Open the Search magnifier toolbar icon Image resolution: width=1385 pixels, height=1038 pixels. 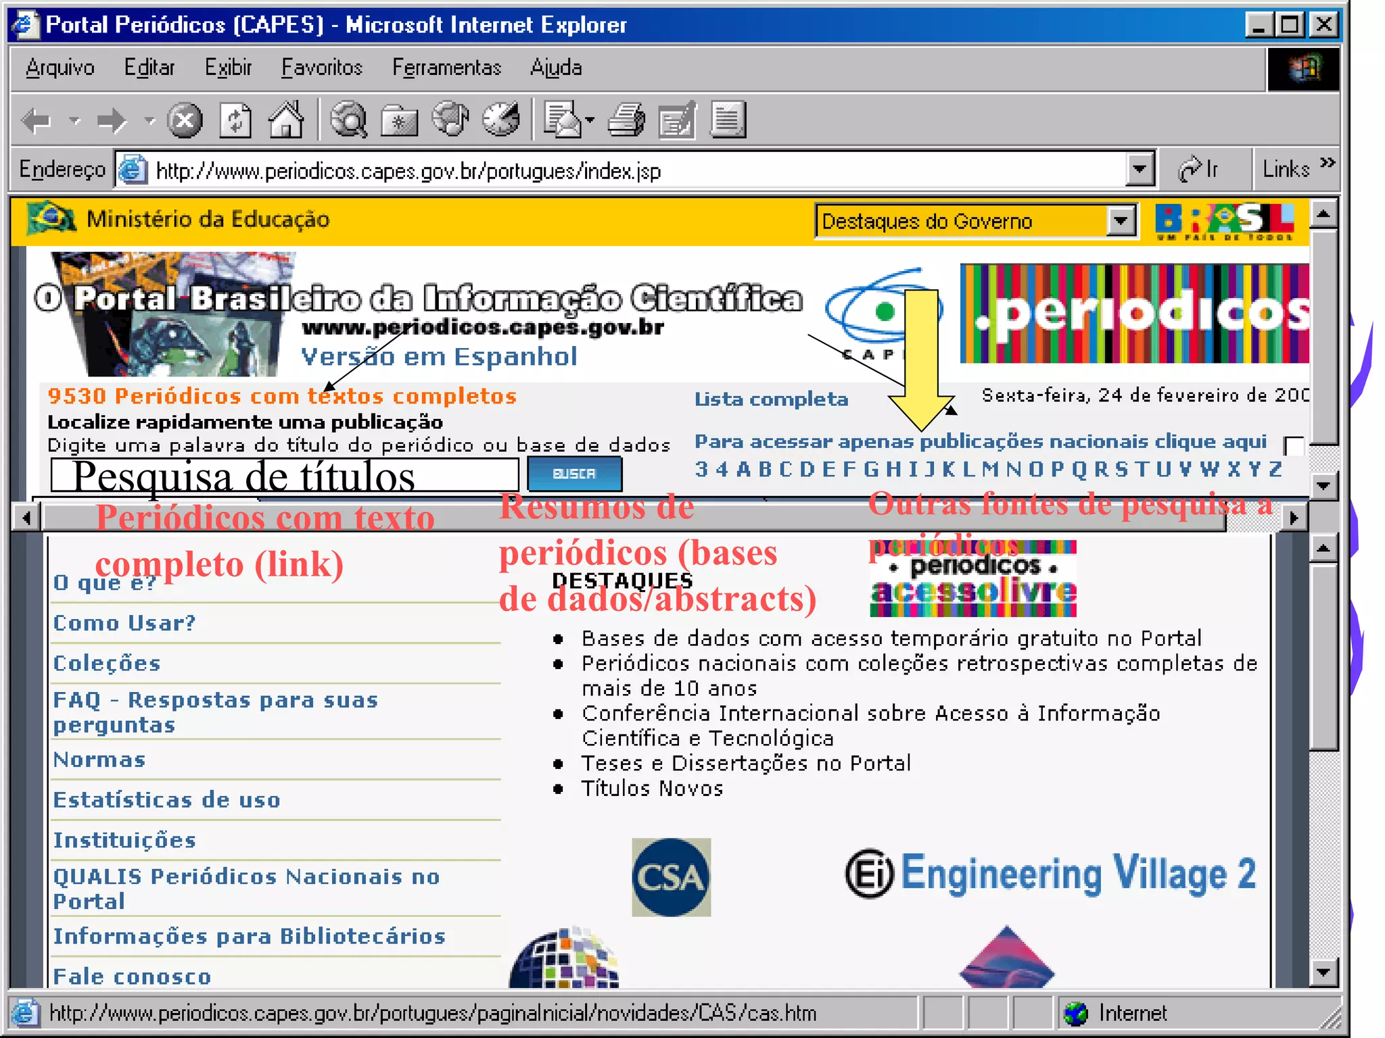[x=349, y=120]
